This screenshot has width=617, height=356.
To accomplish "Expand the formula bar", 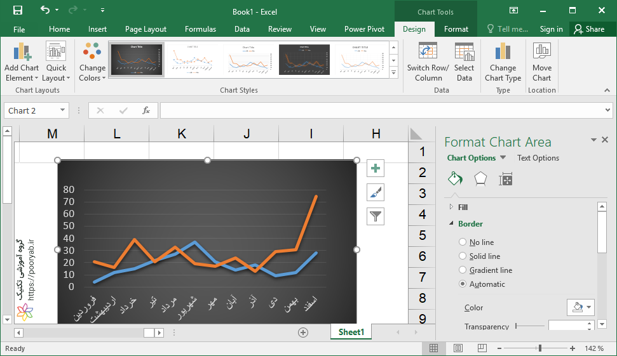I will click(608, 110).
